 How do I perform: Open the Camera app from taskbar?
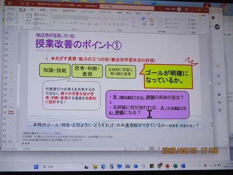tap(128, 166)
